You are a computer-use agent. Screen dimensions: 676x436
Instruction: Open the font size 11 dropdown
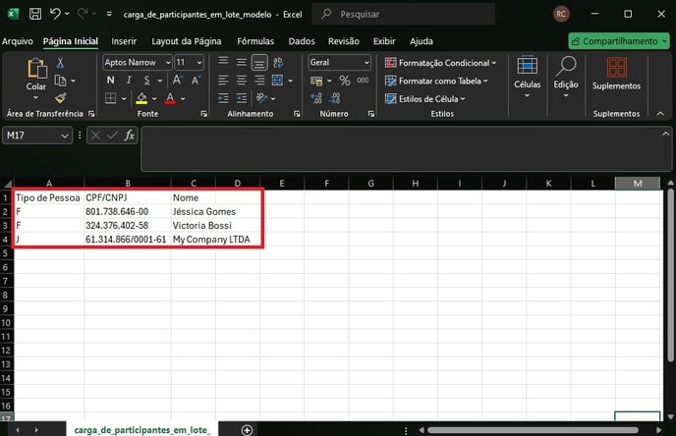tap(199, 63)
